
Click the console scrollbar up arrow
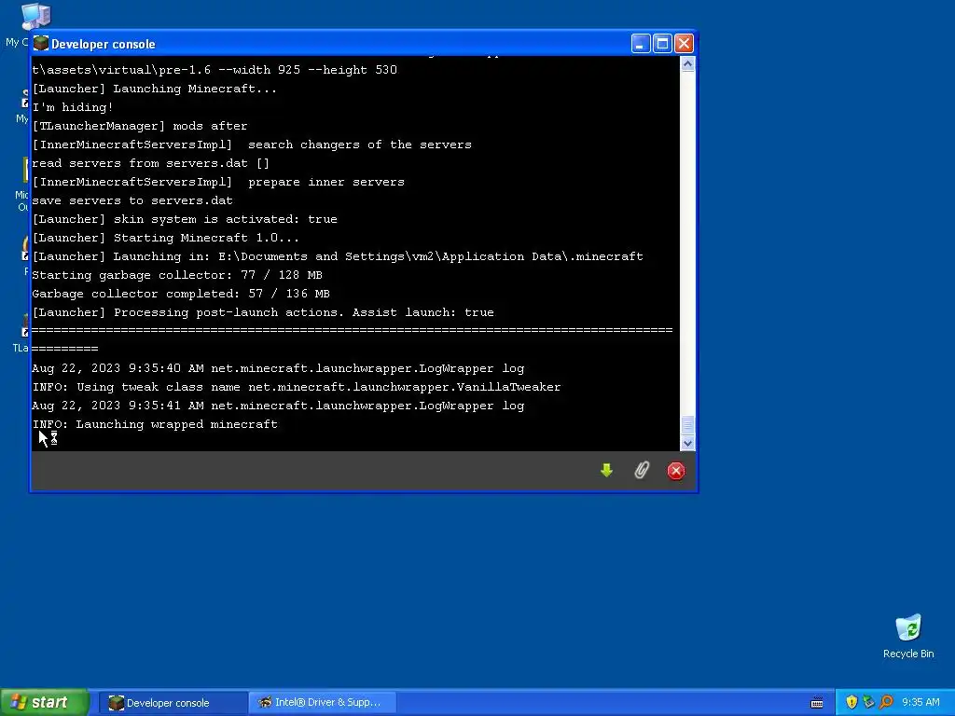click(687, 64)
